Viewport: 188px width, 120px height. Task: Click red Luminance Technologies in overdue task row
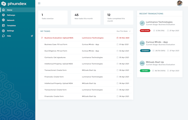[x=93, y=38]
